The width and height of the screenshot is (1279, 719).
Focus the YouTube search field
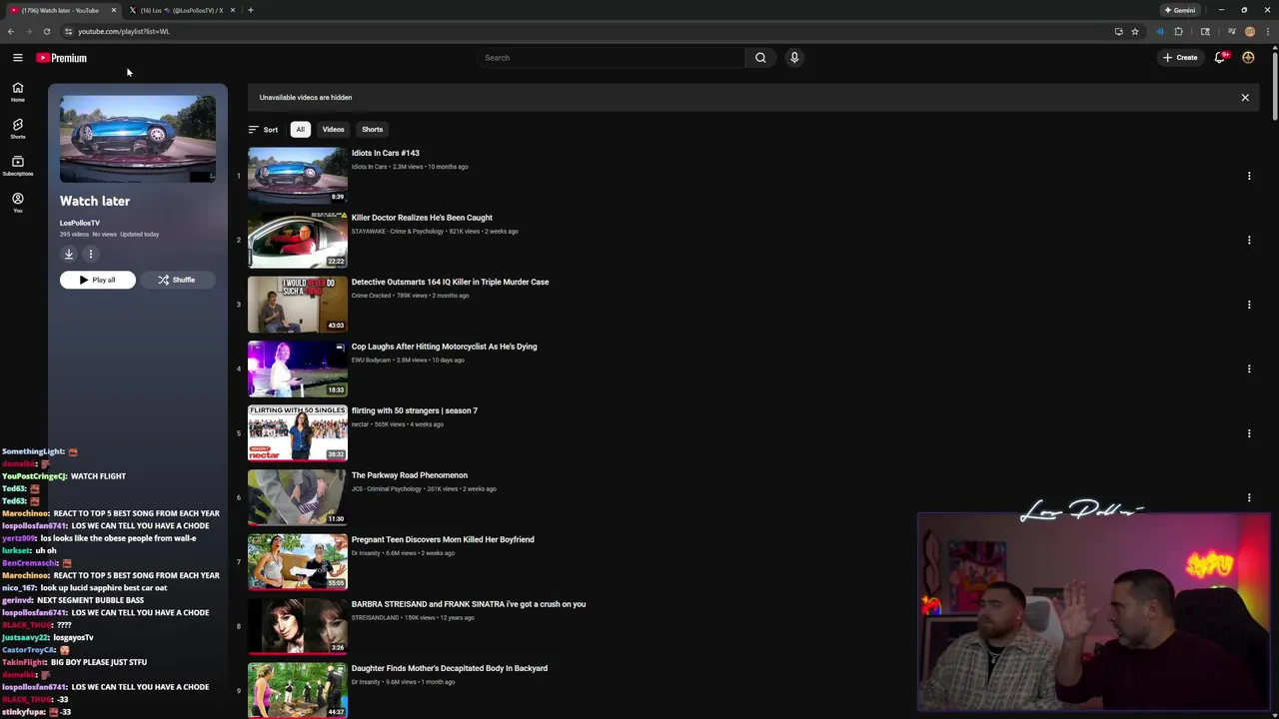pyautogui.click(x=610, y=58)
